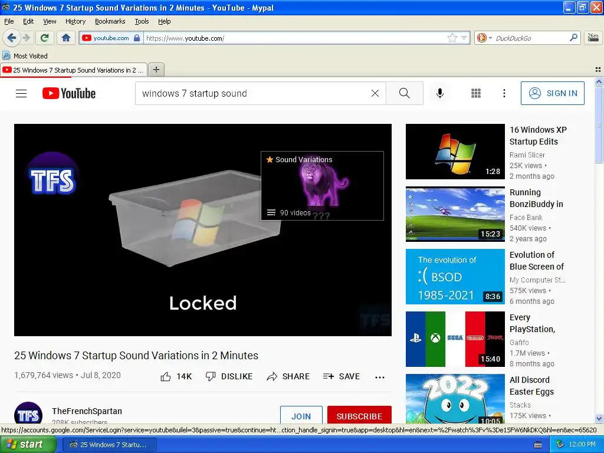Image resolution: width=604 pixels, height=453 pixels.
Task: Open YouTube settings three-dot menu
Action: (x=504, y=93)
